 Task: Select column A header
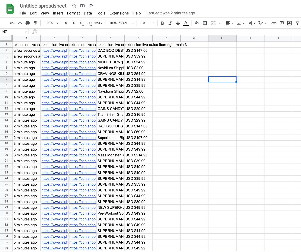click(27, 38)
